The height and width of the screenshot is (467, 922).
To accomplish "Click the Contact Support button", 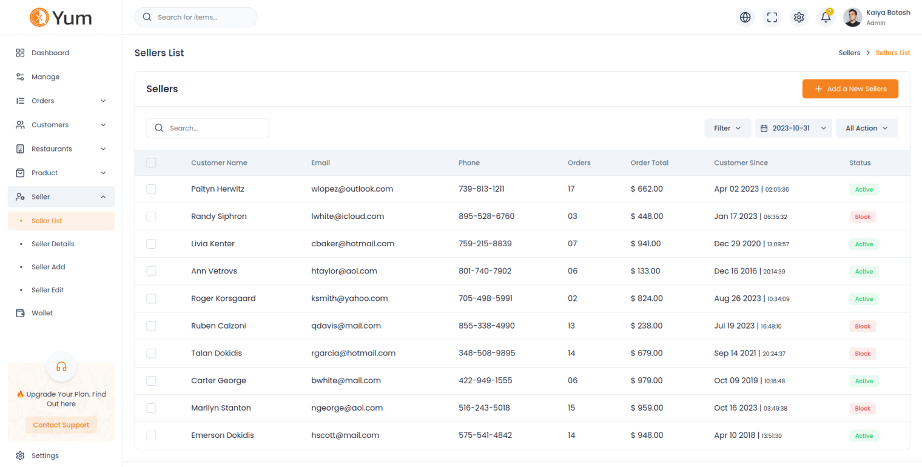I will pos(61,425).
